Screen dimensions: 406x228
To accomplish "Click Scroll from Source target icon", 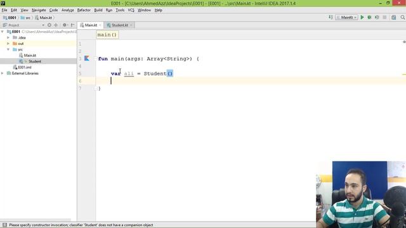I will [x=49, y=25].
